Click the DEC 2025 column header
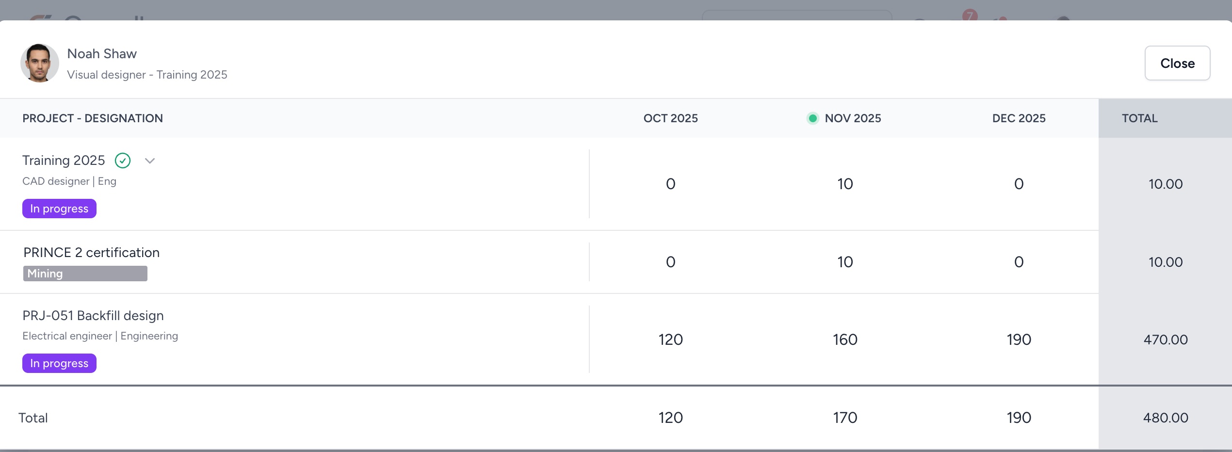This screenshot has width=1232, height=452. 1019,118
